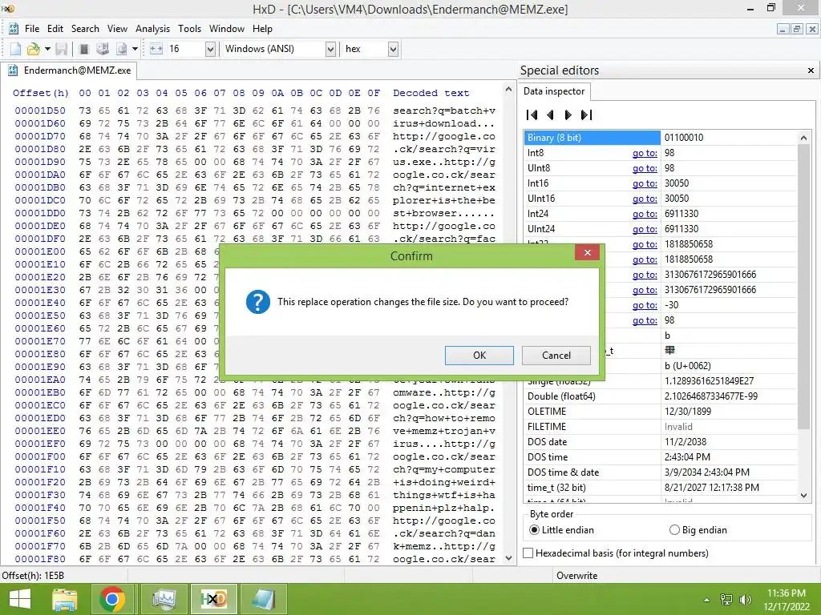Click go to link for Int24
The width and height of the screenshot is (821, 615).
645,213
